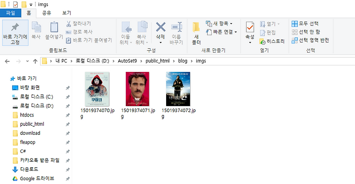Click the pin icon beside Google 드라이브
The width and height of the screenshot is (355, 184).
pyautogui.click(x=68, y=179)
